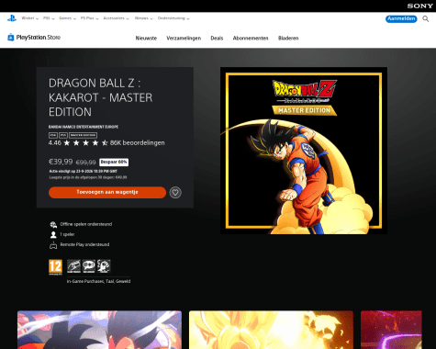
Task: Expand the PS5 dropdown menu
Action: pos(49,18)
